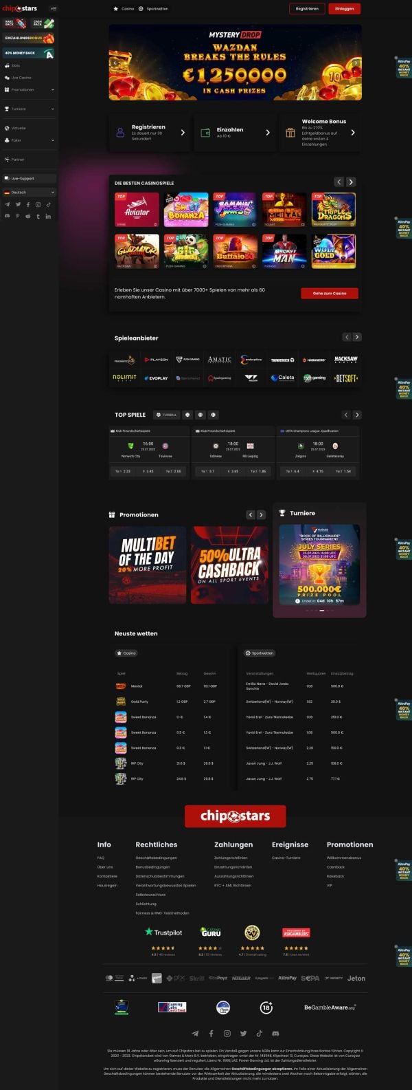Viewport: 412px width, 1090px height.
Task: Show next Promotionen slide
Action: point(261,514)
